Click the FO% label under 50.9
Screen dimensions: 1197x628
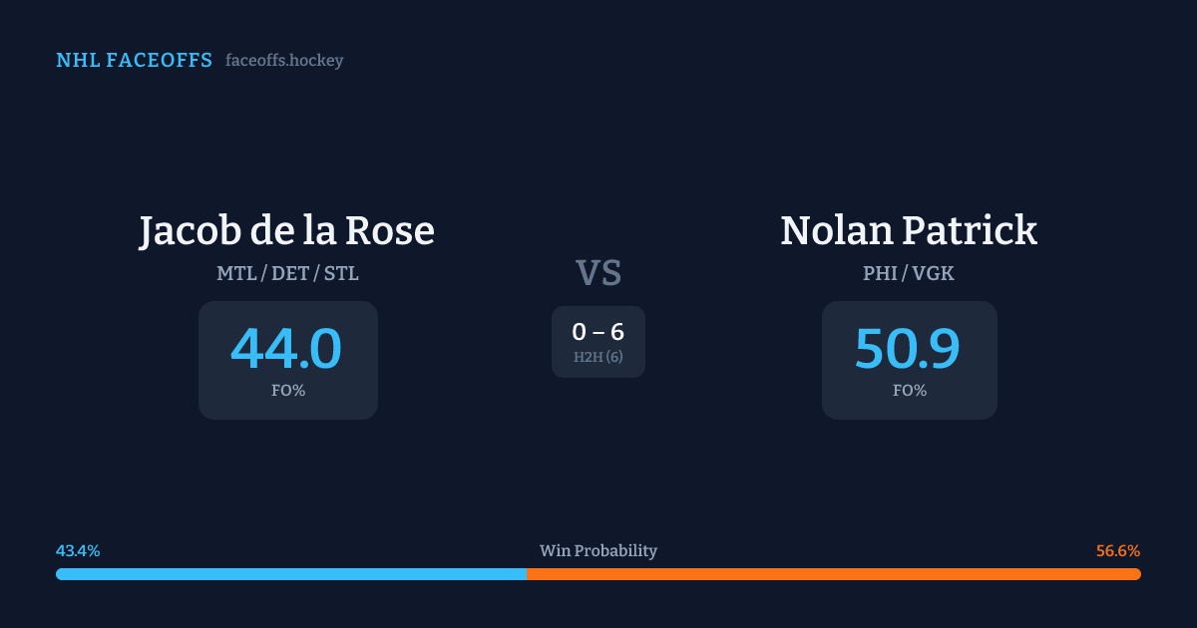pos(910,391)
